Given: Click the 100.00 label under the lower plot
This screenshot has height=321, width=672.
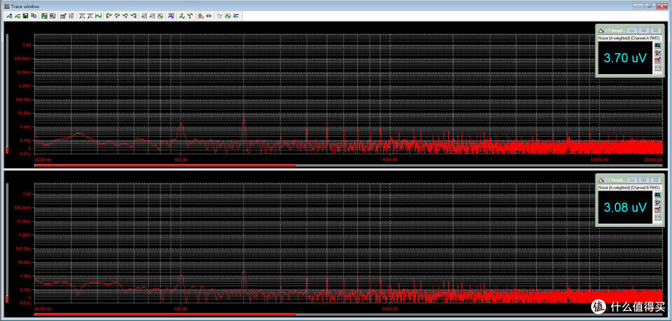Looking at the screenshot, I should click(x=180, y=309).
